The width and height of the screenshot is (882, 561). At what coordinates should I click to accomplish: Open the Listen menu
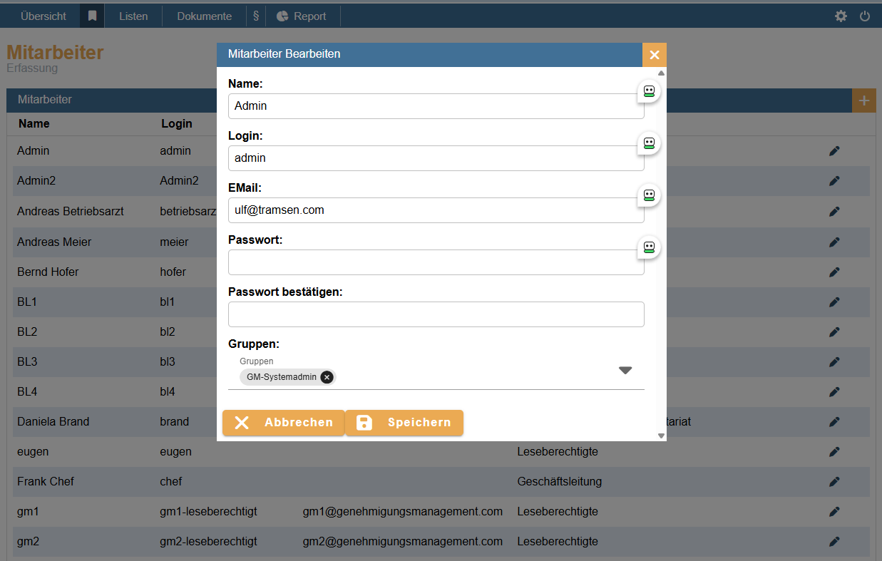pyautogui.click(x=133, y=16)
